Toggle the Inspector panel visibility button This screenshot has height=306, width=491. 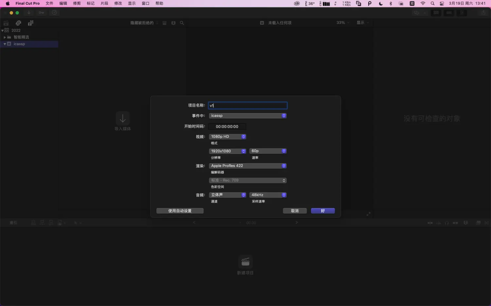[462, 13]
